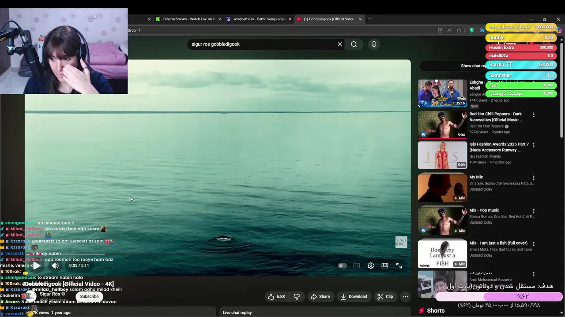Open Red Hot Chili Peppers Dark Necessities video
Image resolution: width=565 pixels, height=317 pixels.
click(x=442, y=125)
